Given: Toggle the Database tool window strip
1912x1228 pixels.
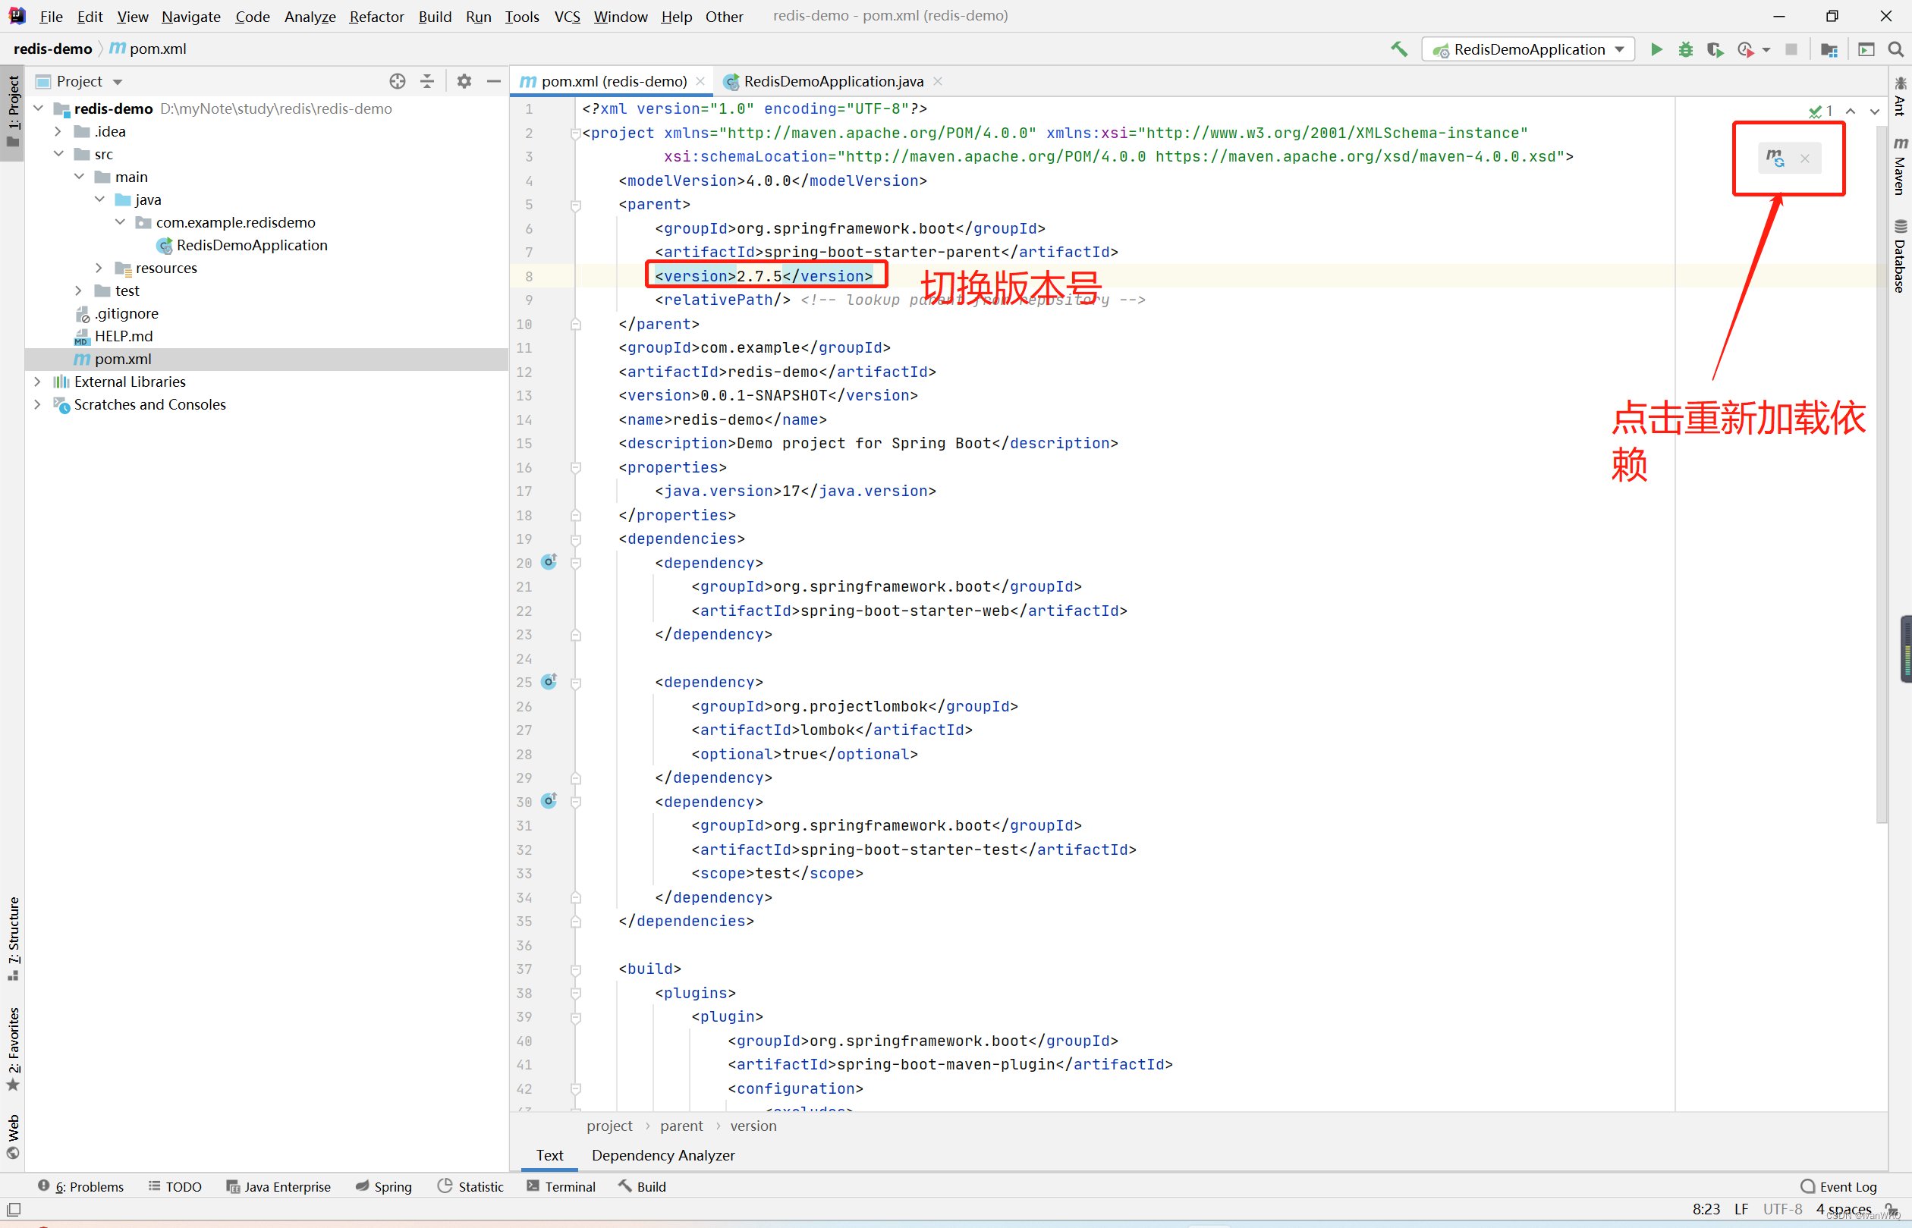Looking at the screenshot, I should click(1900, 256).
